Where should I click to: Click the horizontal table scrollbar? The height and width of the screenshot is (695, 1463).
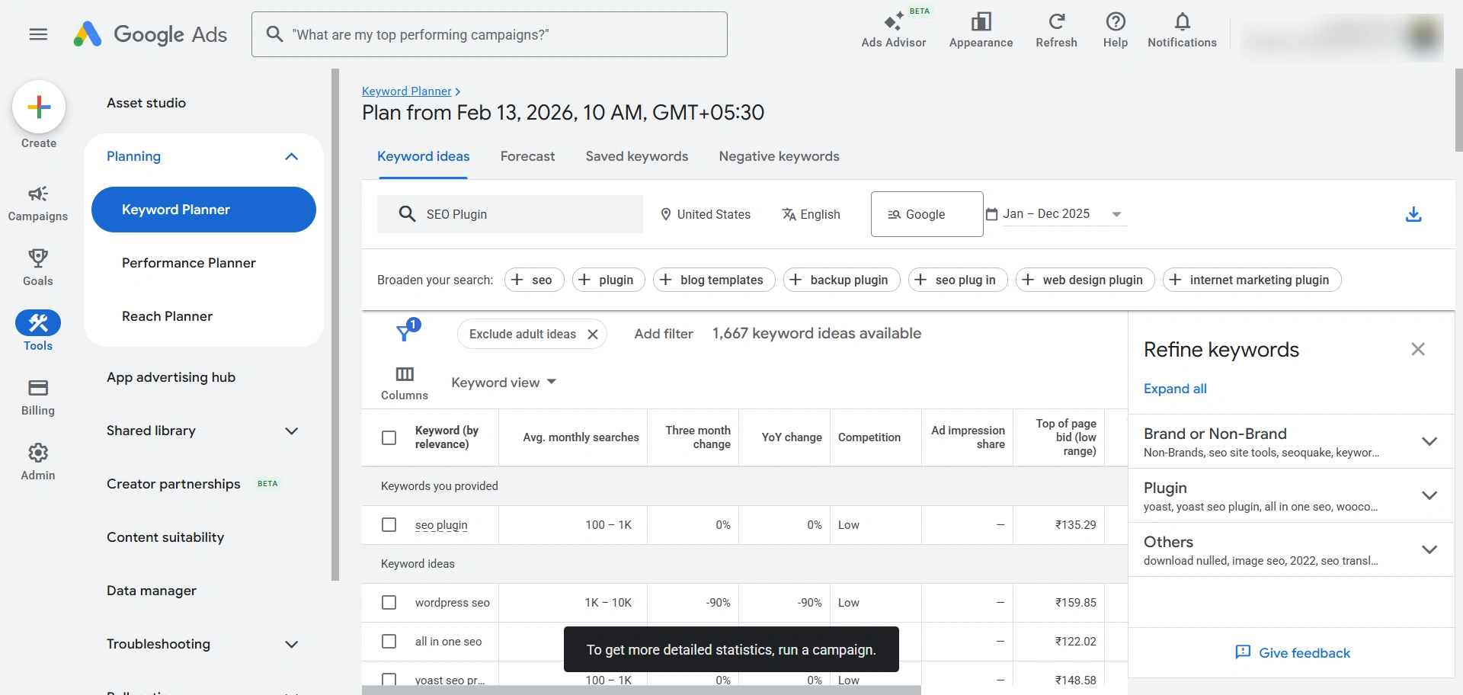point(642,690)
